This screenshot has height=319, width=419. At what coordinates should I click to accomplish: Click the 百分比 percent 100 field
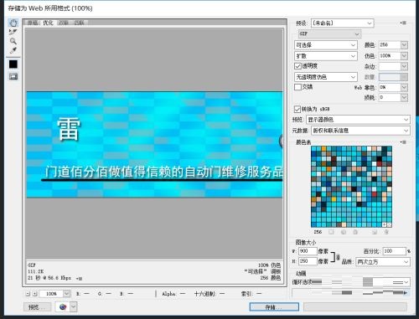click(394, 251)
